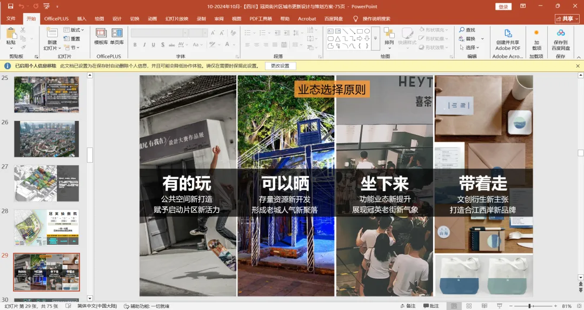The image size is (584, 310).
Task: Select slide 26 thumbnail
Action: click(47, 139)
